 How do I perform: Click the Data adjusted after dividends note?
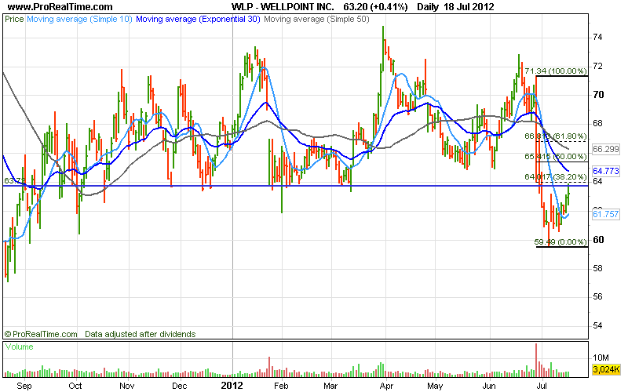point(141,334)
